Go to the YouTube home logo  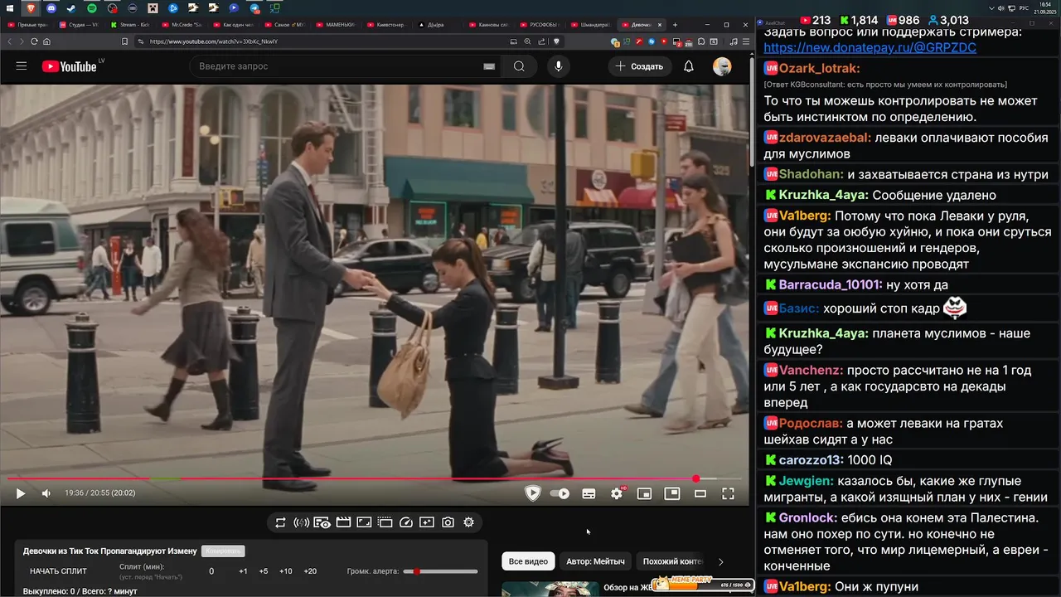point(70,66)
